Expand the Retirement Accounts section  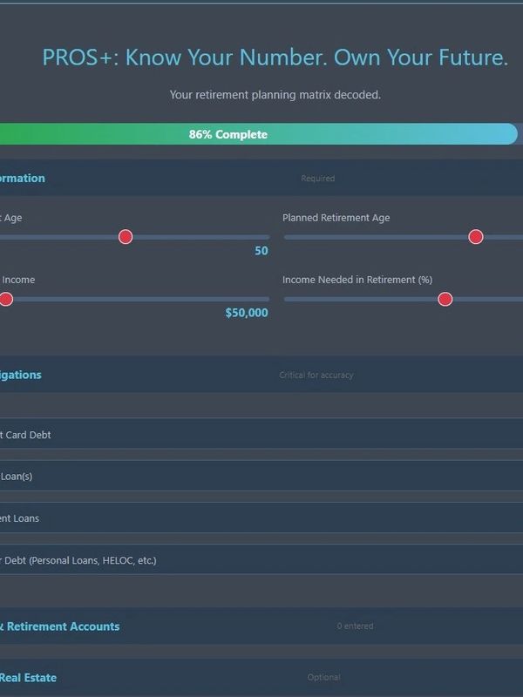pyautogui.click(x=60, y=626)
